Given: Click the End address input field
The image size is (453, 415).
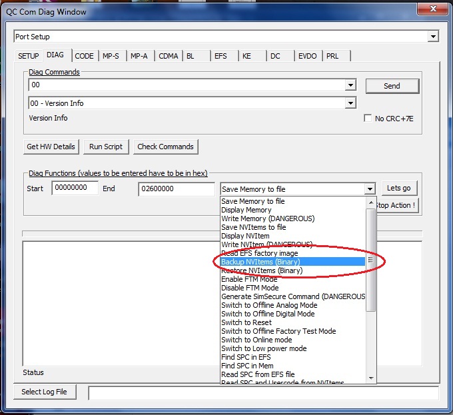Looking at the screenshot, I should [x=177, y=189].
